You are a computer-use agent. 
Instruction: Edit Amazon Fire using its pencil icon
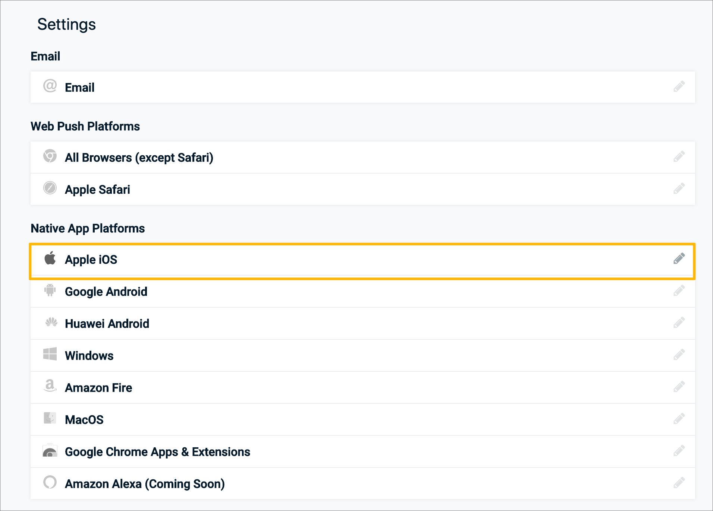tap(679, 387)
